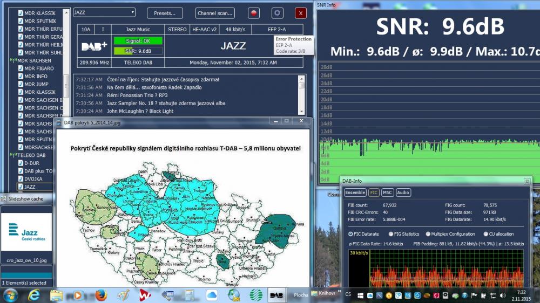The width and height of the screenshot is (540, 303).
Task: Select the MDR JUMP station
Action: coord(36,84)
